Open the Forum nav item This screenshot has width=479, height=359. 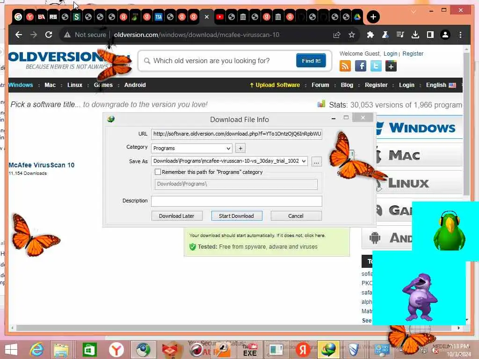tap(320, 85)
